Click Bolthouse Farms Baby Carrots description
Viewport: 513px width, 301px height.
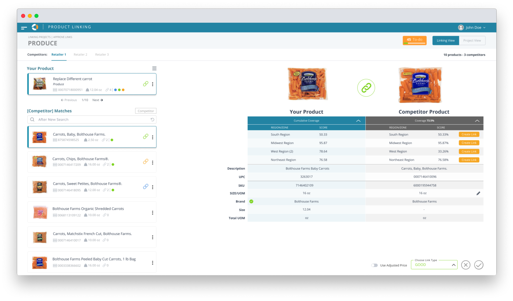pyautogui.click(x=308, y=169)
